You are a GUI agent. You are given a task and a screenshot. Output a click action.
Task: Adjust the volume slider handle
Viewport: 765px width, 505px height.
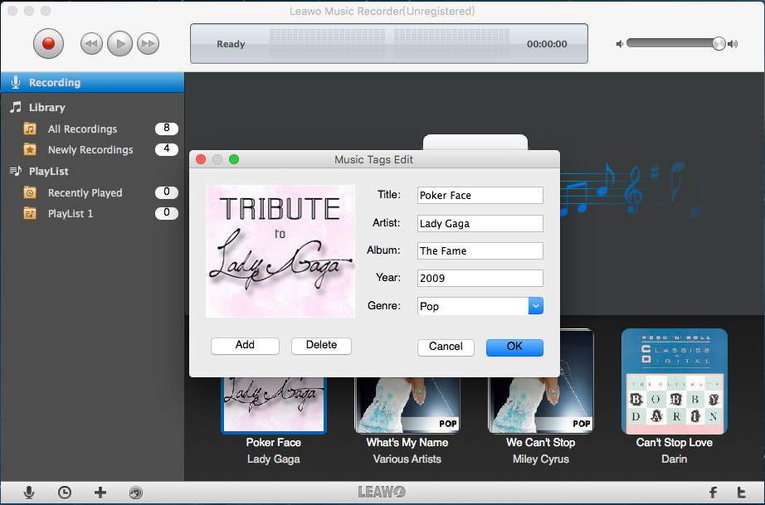pos(719,44)
